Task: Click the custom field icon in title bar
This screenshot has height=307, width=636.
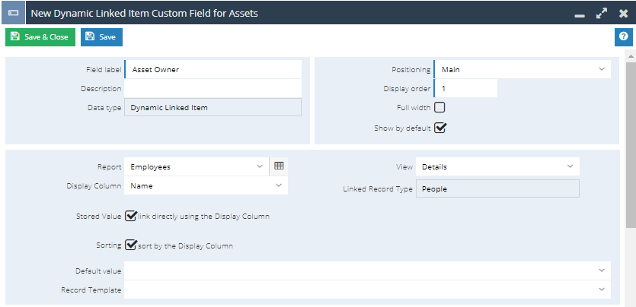Action: [x=13, y=13]
